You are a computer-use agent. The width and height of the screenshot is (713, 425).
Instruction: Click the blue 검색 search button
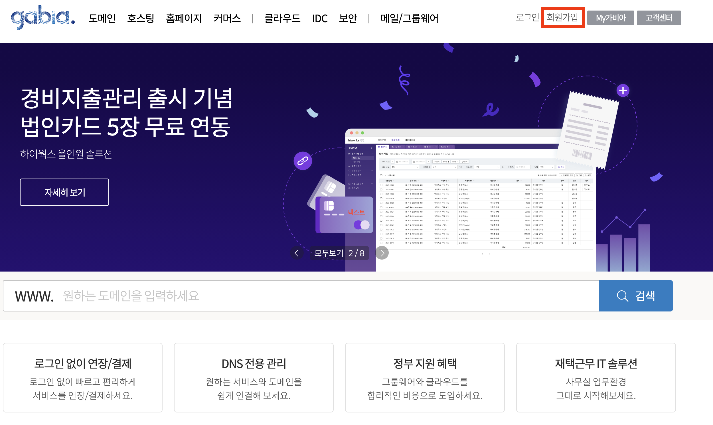[635, 296]
